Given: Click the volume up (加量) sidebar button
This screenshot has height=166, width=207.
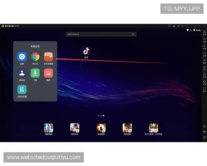Looking at the screenshot, I should click(204, 40).
